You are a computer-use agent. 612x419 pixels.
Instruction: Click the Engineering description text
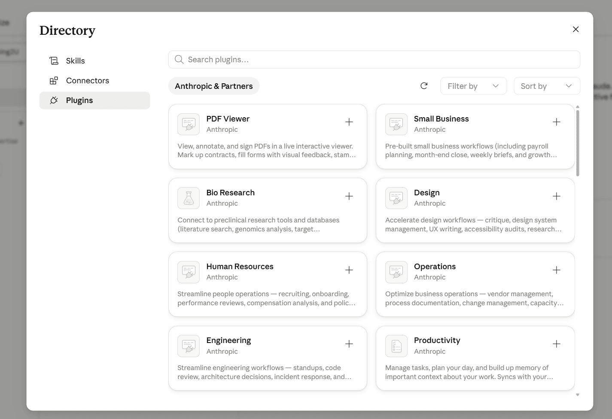pyautogui.click(x=265, y=372)
